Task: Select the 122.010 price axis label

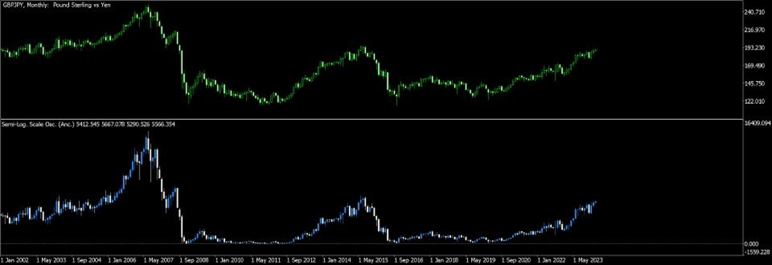Action: [754, 102]
